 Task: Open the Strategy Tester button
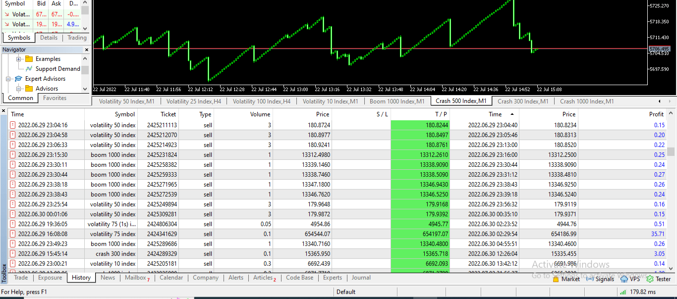click(x=659, y=279)
